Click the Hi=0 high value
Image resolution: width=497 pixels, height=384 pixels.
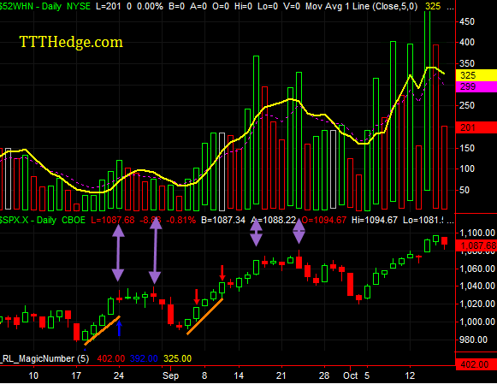(x=244, y=6)
